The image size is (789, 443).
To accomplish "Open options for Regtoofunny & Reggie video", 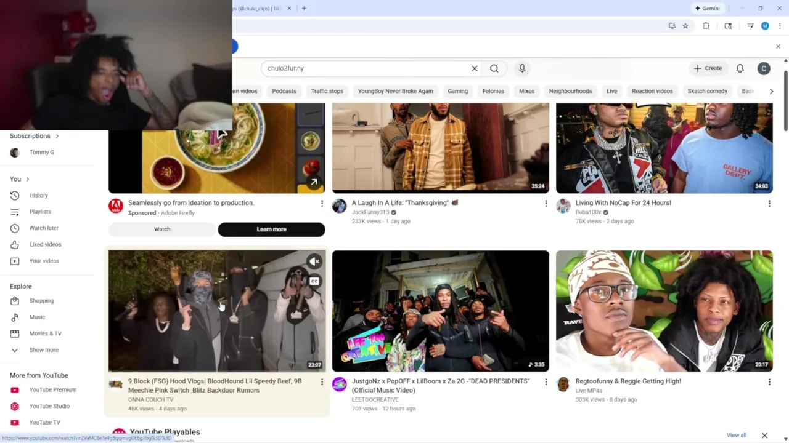I will click(x=769, y=381).
